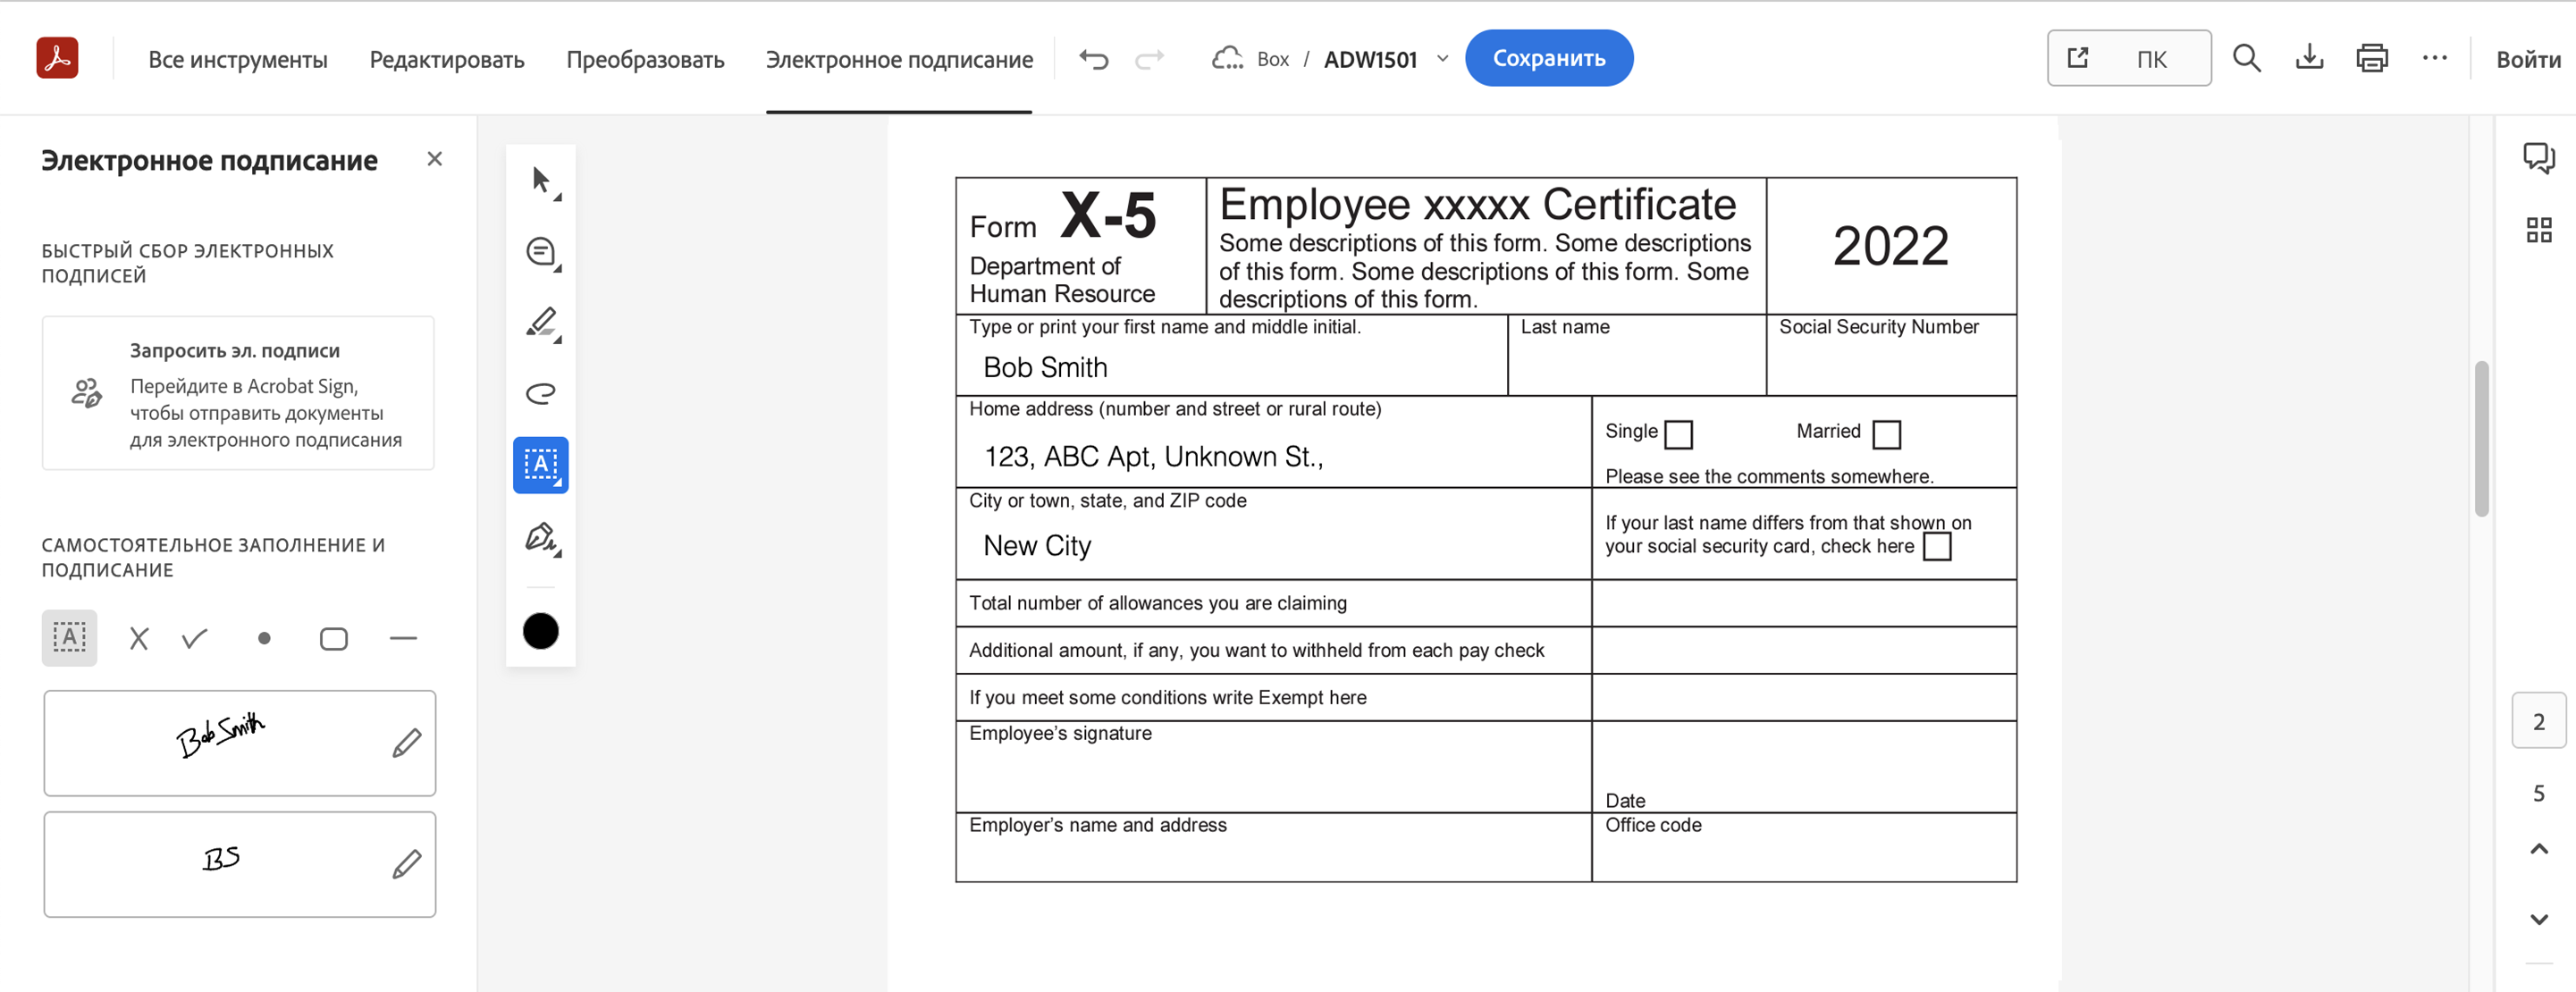Check the last name differs checkbox

click(x=1937, y=546)
